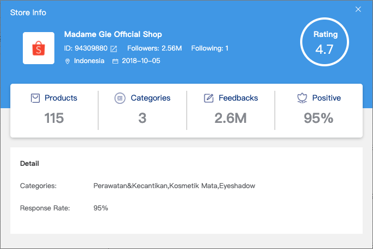Viewport: 373px width, 249px height.
Task: Click the Positive label
Action: pos(327,98)
